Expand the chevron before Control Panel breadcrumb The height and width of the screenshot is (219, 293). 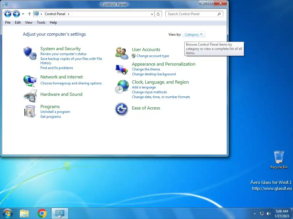[x=41, y=14]
